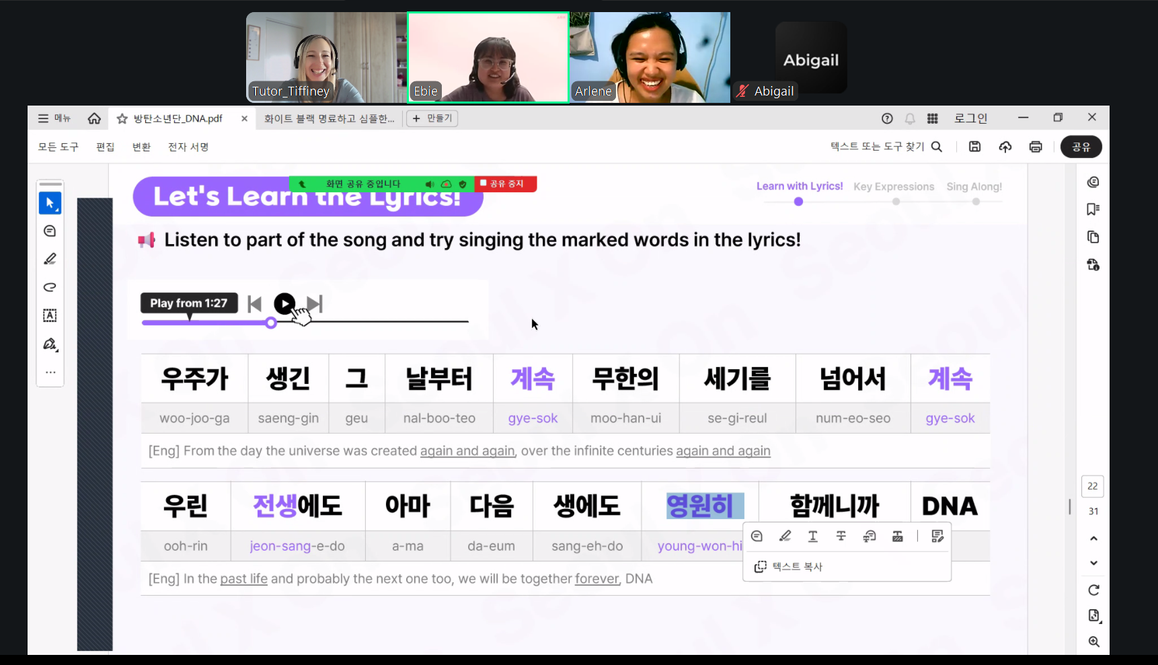This screenshot has width=1158, height=665.
Task: Click the skip-back previous track button
Action: coord(254,304)
